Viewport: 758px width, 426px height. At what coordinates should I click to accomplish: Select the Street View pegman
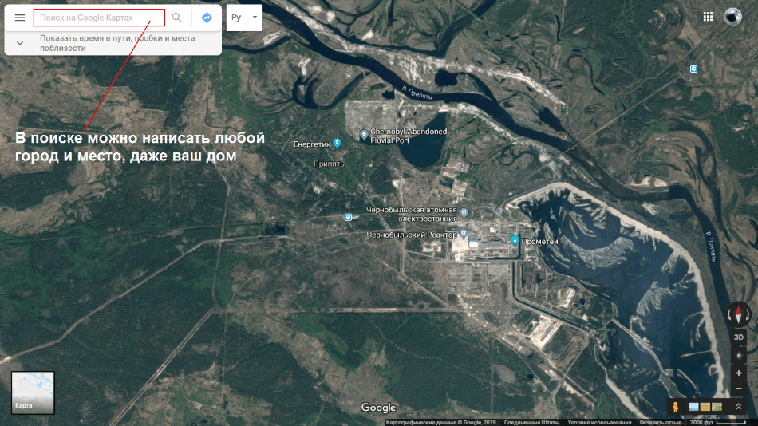tap(675, 407)
